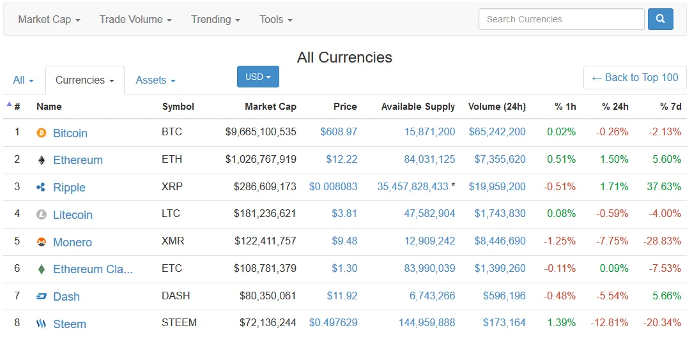Click the Steem logo icon
The width and height of the screenshot is (692, 337).
pos(41,324)
